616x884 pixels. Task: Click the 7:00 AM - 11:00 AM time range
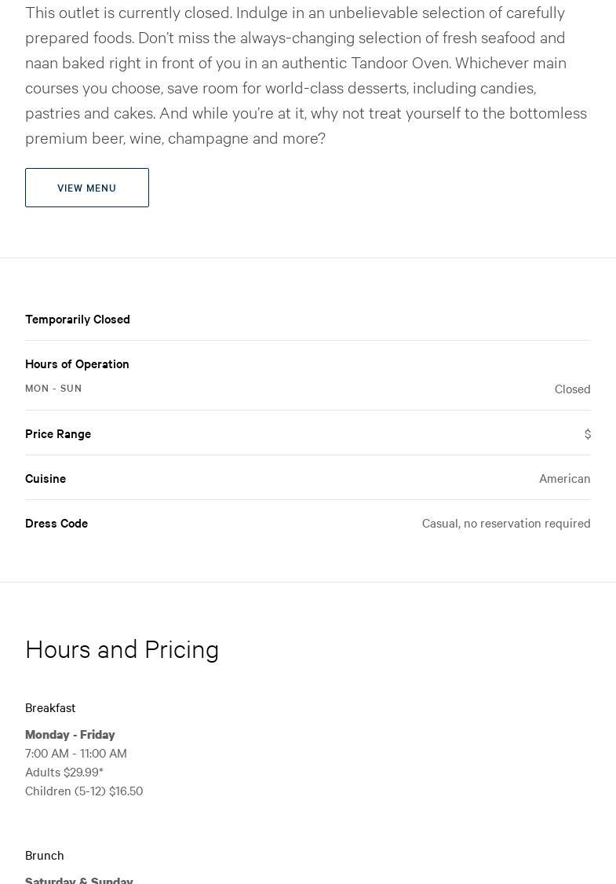pos(76,753)
